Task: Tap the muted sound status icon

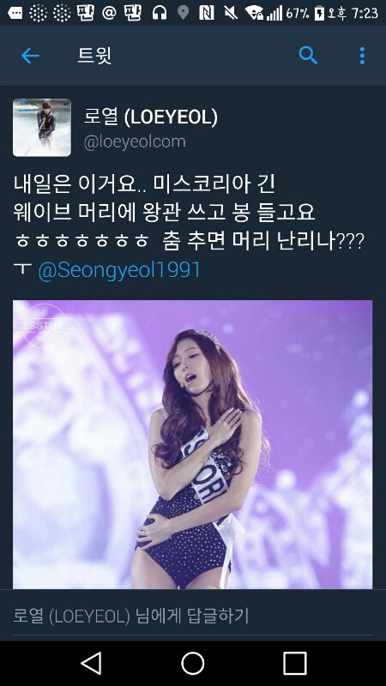Action: click(229, 13)
